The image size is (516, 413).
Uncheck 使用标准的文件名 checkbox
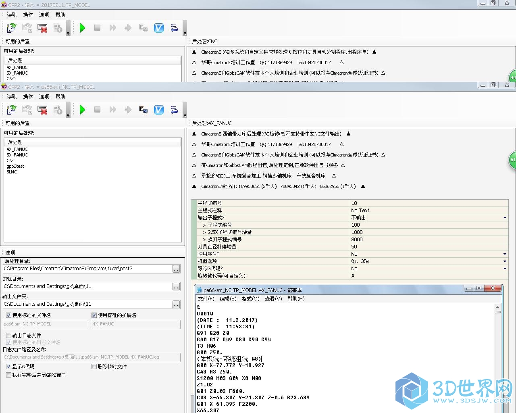[8, 315]
